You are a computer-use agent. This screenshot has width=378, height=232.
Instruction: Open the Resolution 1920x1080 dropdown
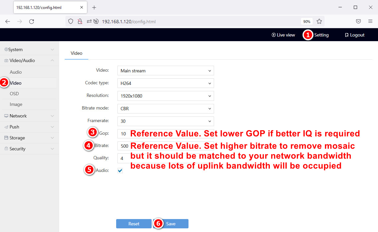click(x=165, y=96)
